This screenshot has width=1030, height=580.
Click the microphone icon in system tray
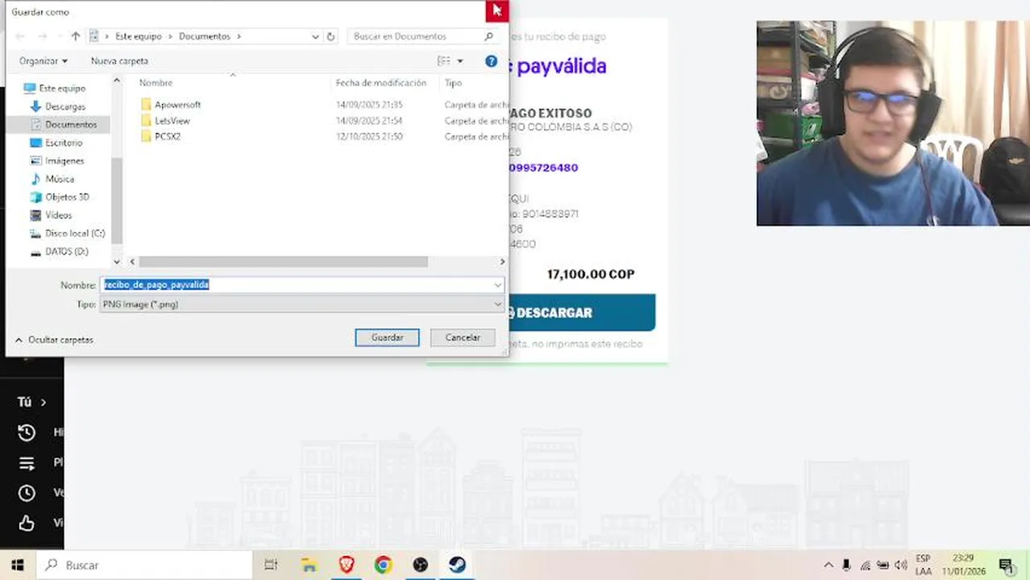[847, 565]
